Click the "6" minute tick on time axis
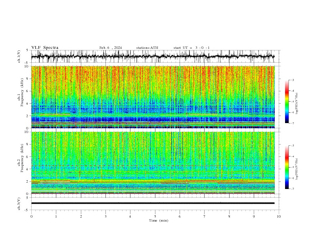Viewport: 314px width, 243px height. click(180, 216)
